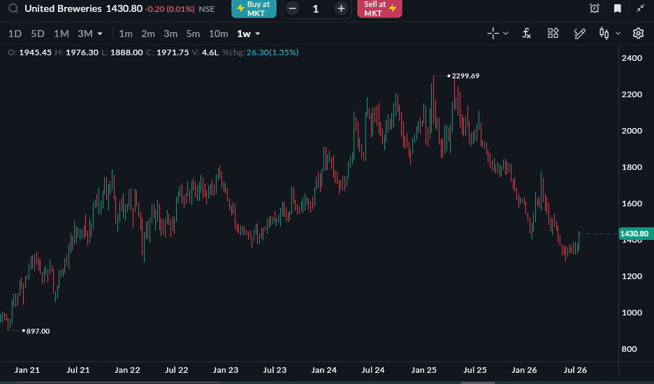Switch to the 2m interval

tap(148, 34)
